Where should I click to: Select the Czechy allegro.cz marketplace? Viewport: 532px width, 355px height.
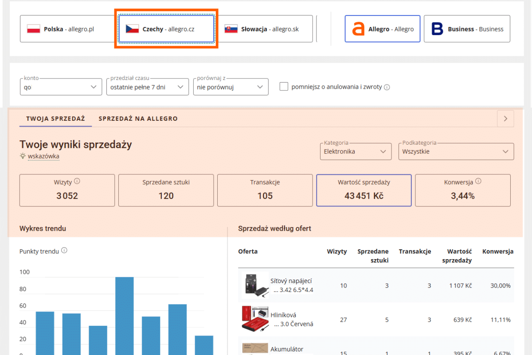[x=166, y=29]
